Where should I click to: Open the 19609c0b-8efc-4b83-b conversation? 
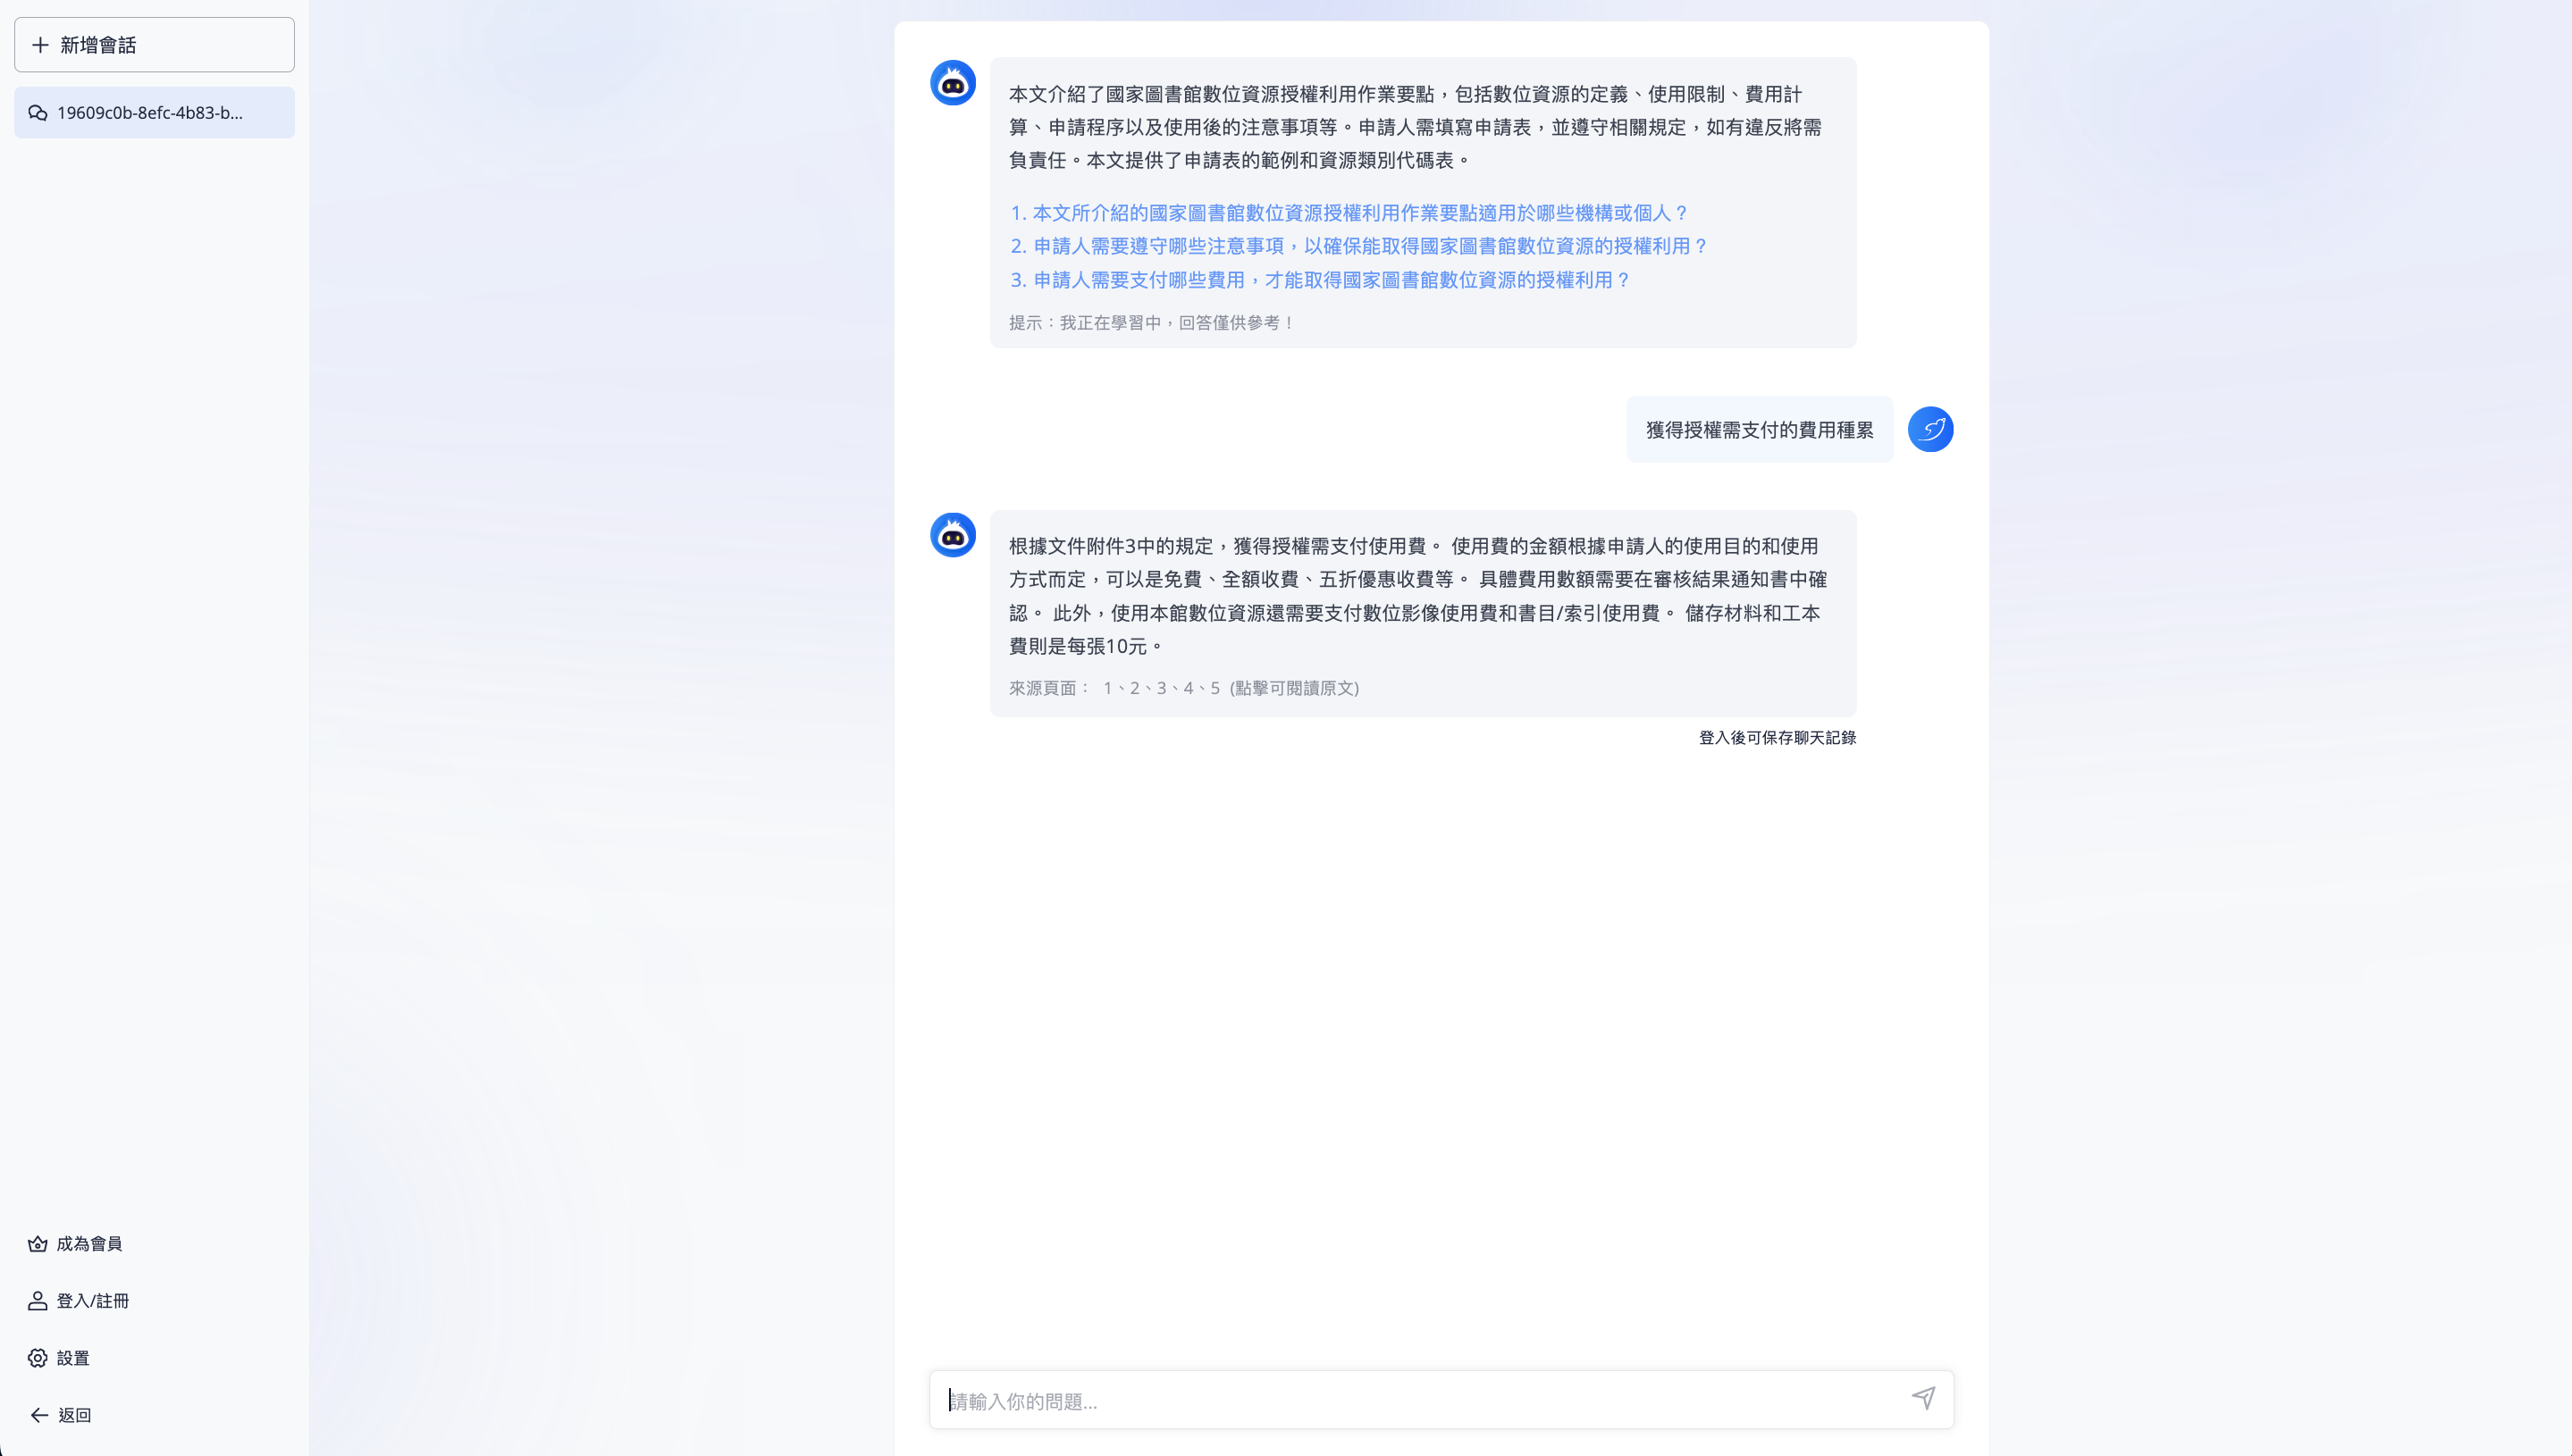(154, 113)
